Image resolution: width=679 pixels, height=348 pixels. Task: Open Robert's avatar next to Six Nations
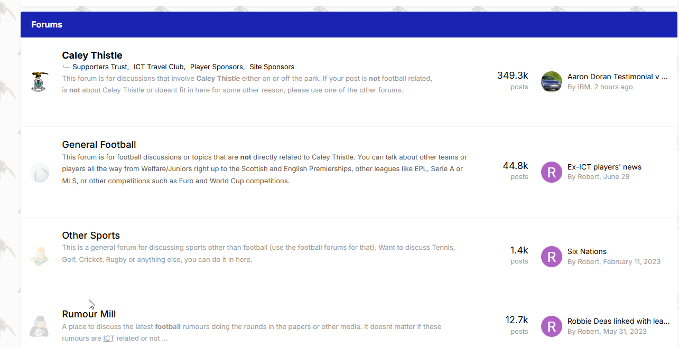(x=552, y=257)
